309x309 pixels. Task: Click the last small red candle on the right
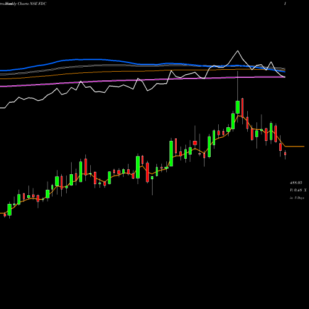coord(285,153)
